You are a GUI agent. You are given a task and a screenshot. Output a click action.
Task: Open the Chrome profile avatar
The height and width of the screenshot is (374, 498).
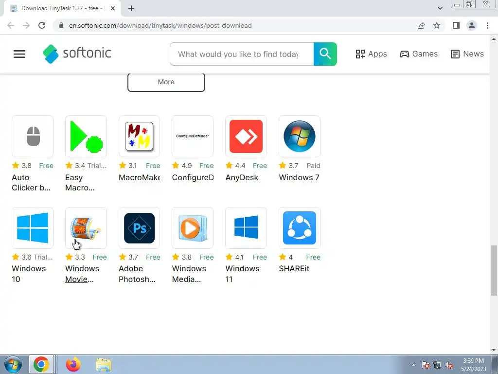coord(472,25)
